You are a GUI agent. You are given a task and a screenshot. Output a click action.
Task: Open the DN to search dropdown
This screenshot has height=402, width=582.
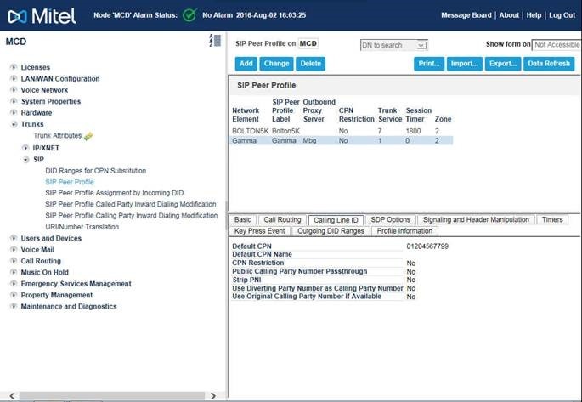[x=421, y=45]
